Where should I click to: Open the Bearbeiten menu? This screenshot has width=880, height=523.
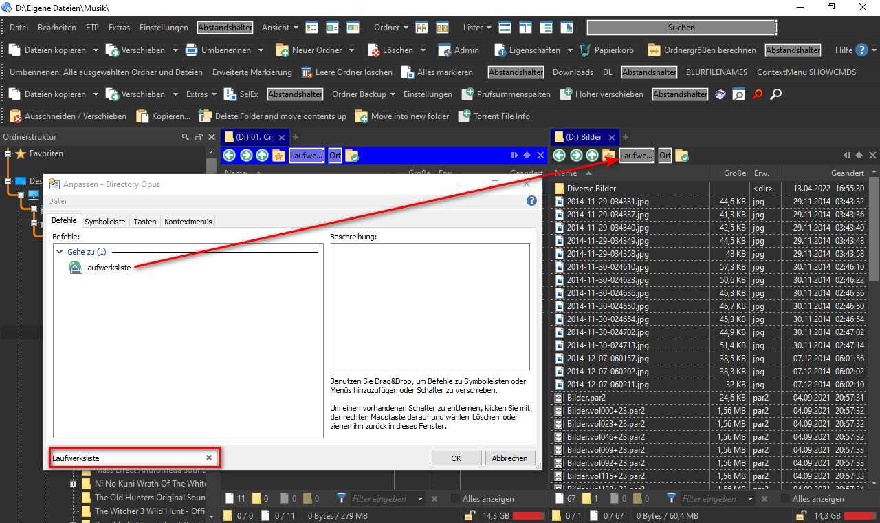coord(57,28)
